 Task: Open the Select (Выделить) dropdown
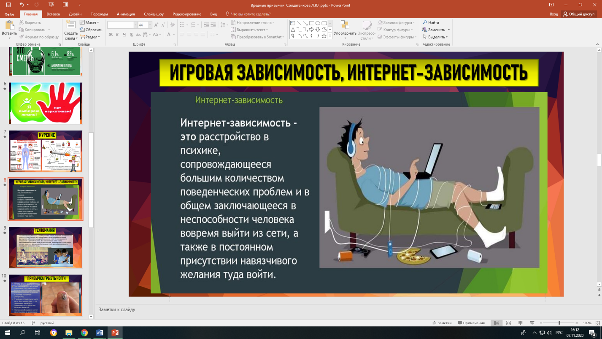tap(435, 37)
